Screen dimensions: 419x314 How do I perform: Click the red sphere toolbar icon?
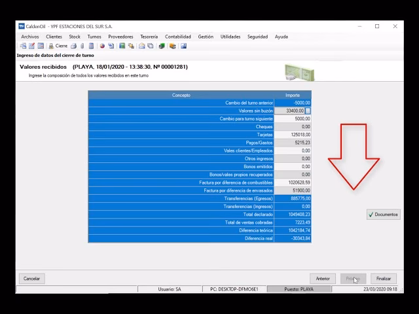point(102,46)
